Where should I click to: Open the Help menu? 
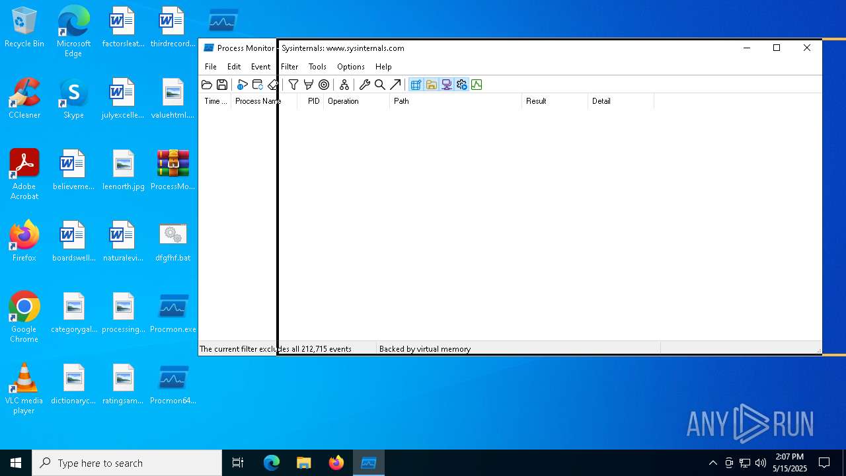(x=383, y=67)
